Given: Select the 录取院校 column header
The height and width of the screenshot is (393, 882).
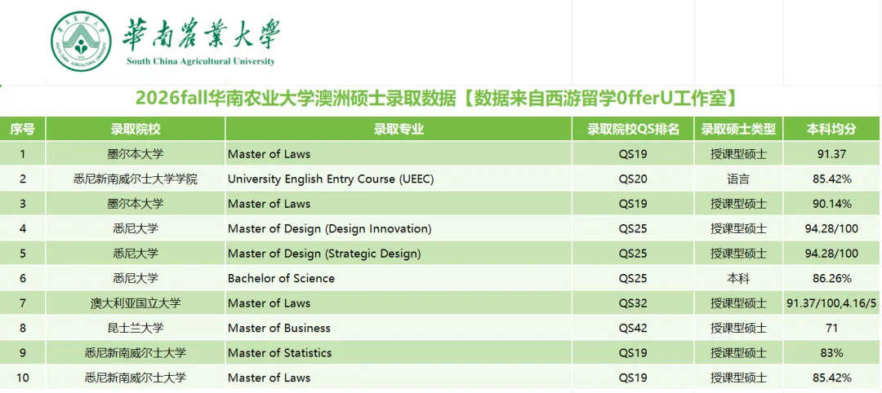Looking at the screenshot, I should point(136,129).
